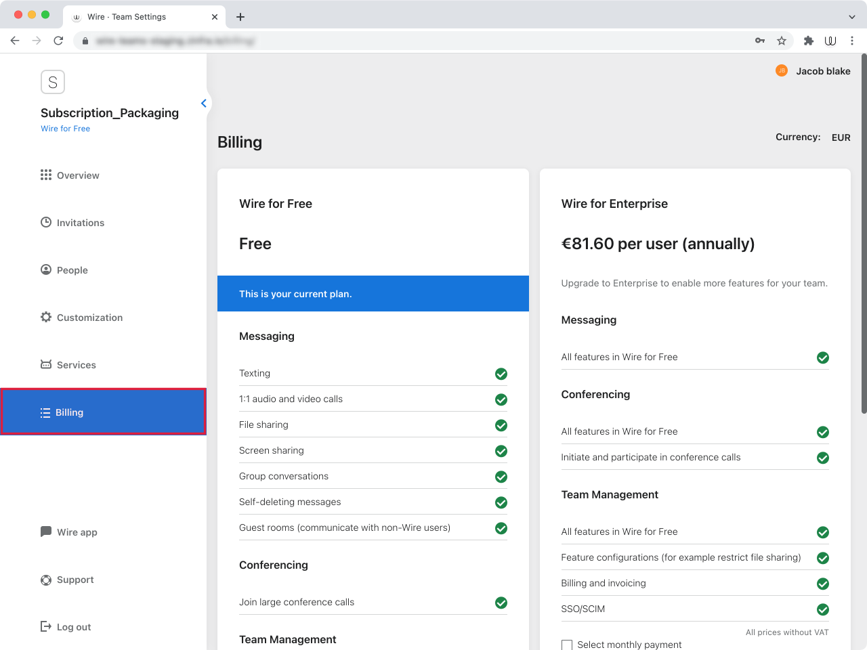Click the Subscription_Packaging team name

click(110, 113)
